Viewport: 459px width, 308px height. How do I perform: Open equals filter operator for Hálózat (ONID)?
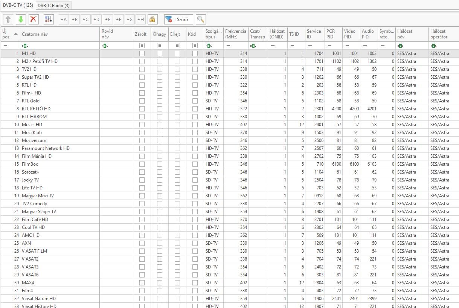(x=273, y=46)
